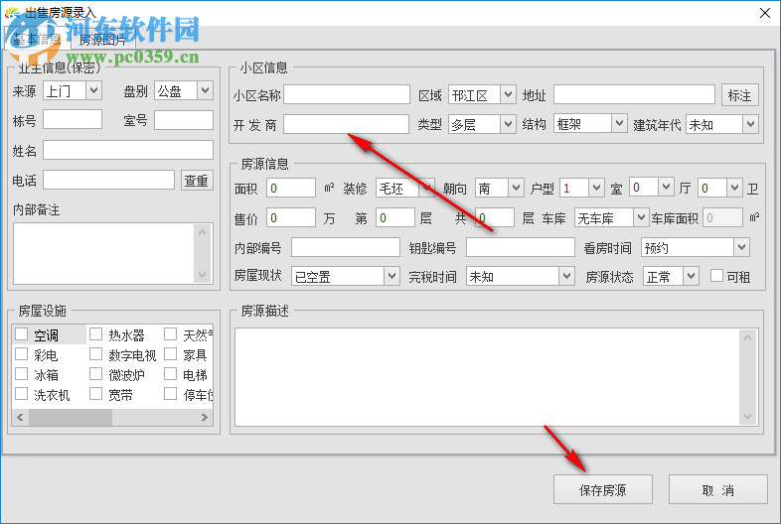Click the 保存房源 button

coord(603,490)
